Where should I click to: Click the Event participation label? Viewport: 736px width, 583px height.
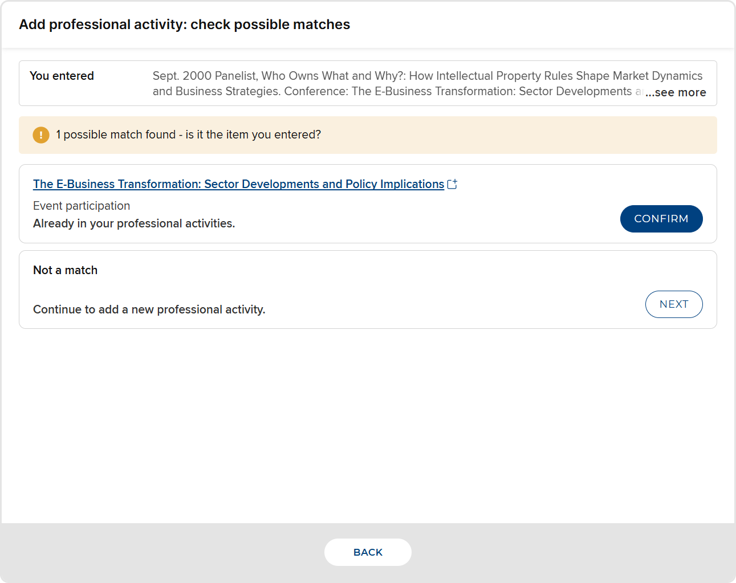point(82,206)
